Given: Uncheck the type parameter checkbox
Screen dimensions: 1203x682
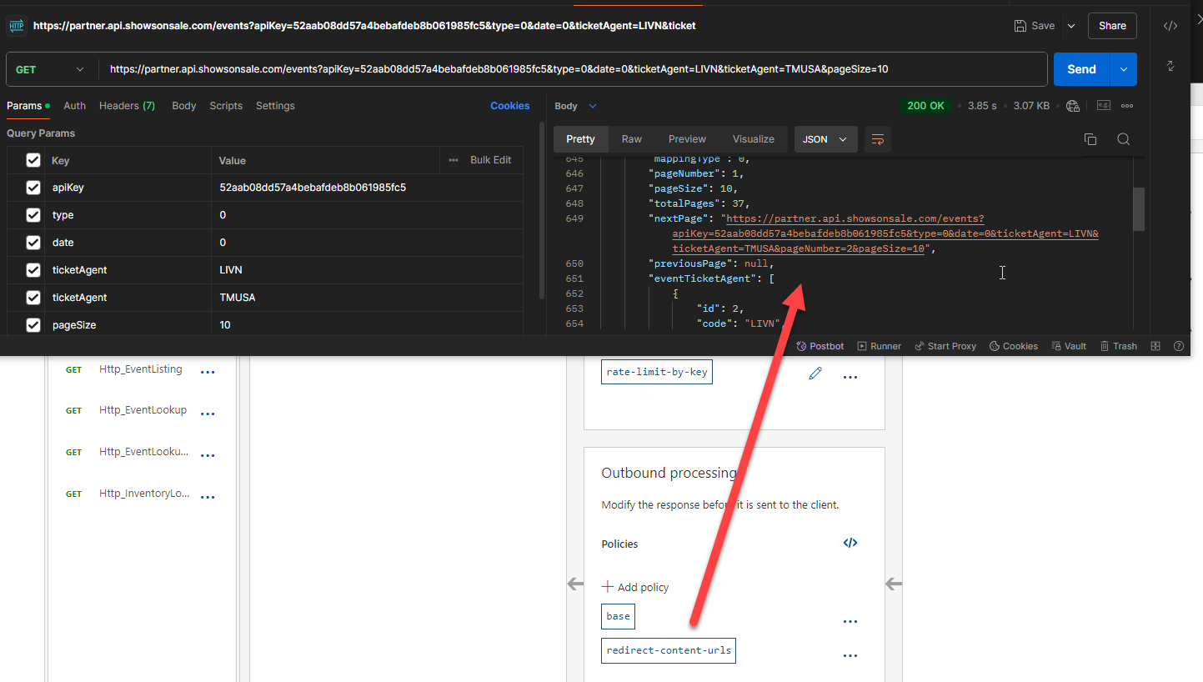Looking at the screenshot, I should click(x=33, y=215).
